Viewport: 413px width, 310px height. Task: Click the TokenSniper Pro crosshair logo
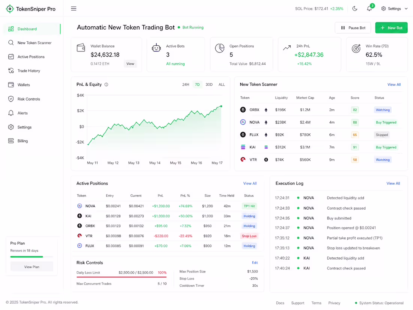click(x=10, y=9)
